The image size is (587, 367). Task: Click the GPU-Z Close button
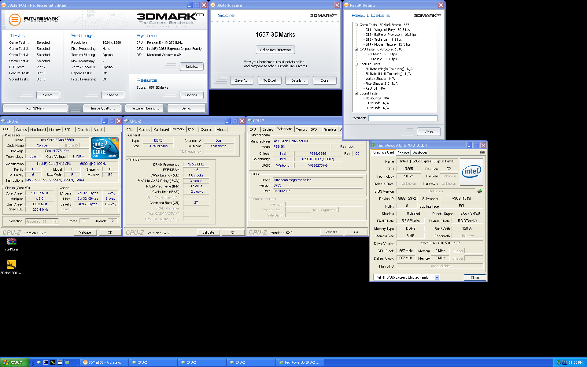click(475, 277)
